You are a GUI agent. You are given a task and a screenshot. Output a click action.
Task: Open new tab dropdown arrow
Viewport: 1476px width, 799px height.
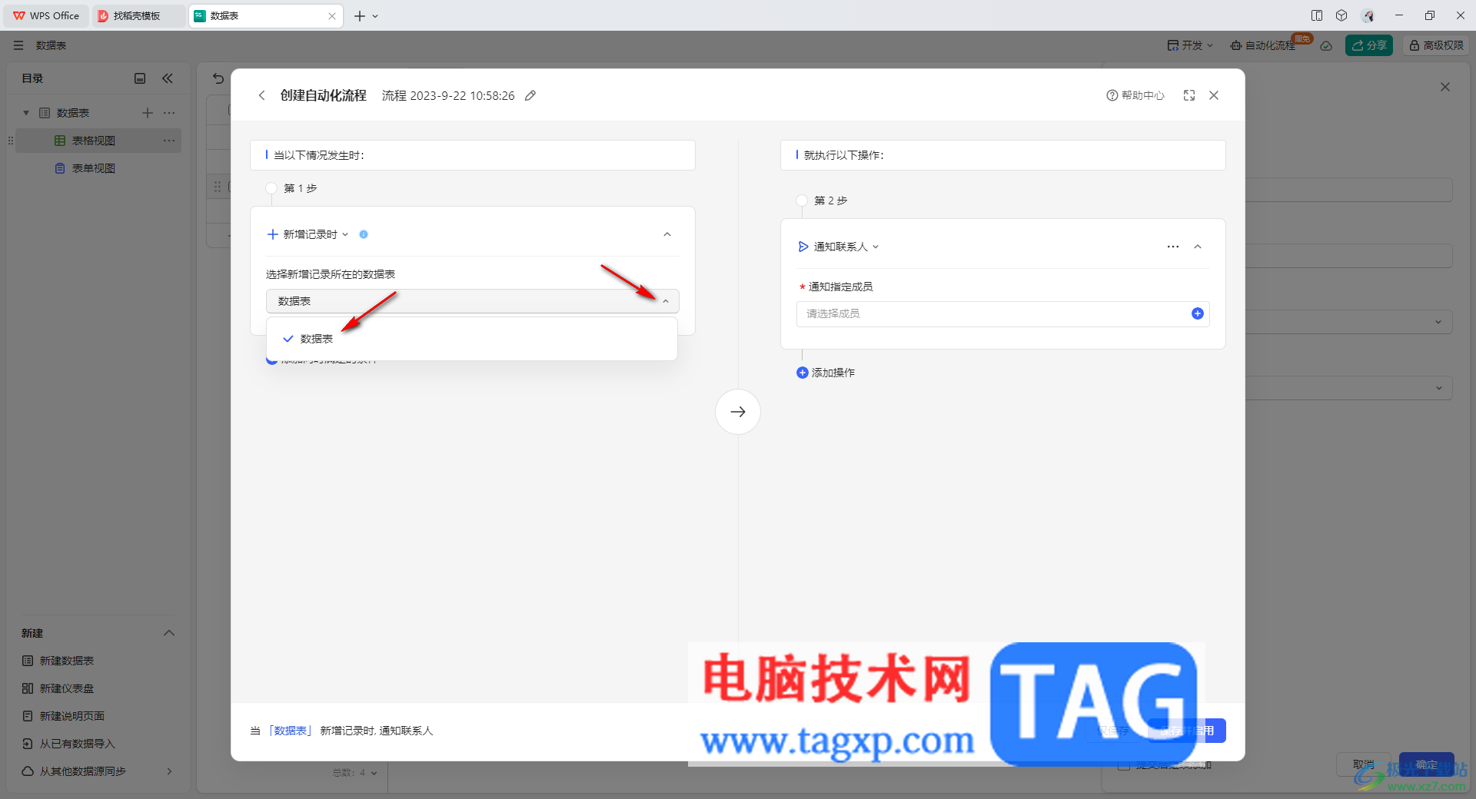pos(375,15)
